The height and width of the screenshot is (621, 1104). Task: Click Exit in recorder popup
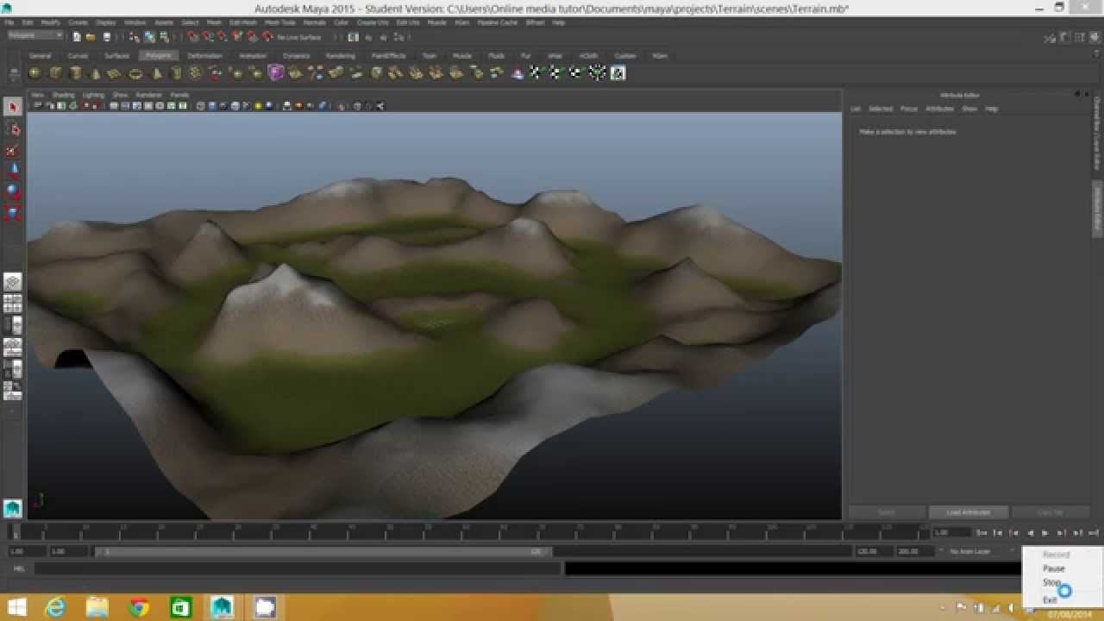click(1049, 599)
